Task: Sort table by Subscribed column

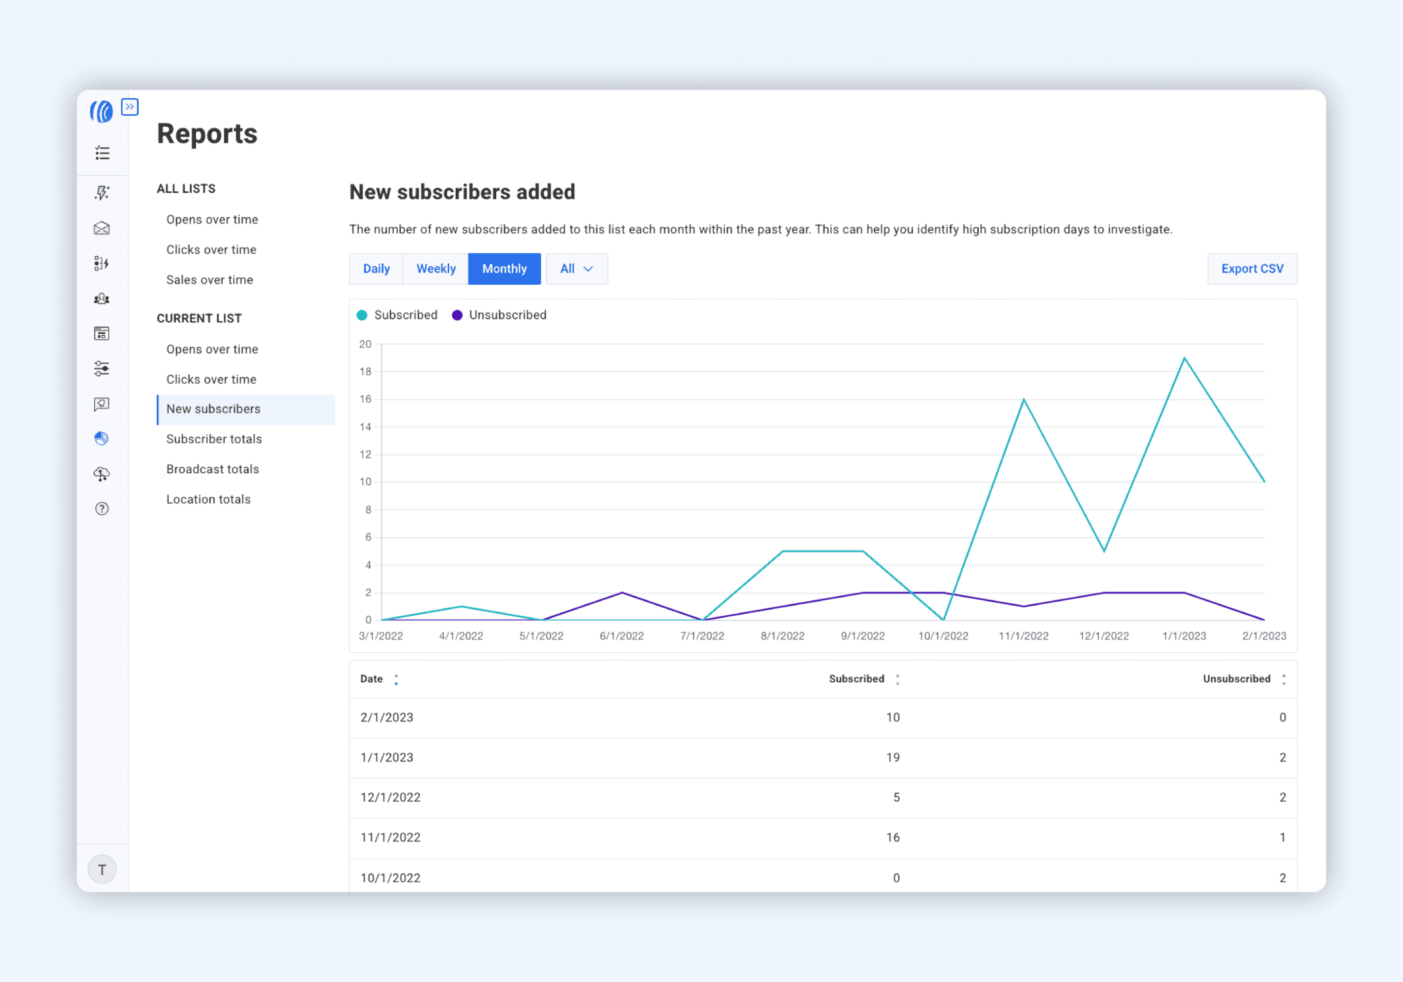Action: point(864,679)
